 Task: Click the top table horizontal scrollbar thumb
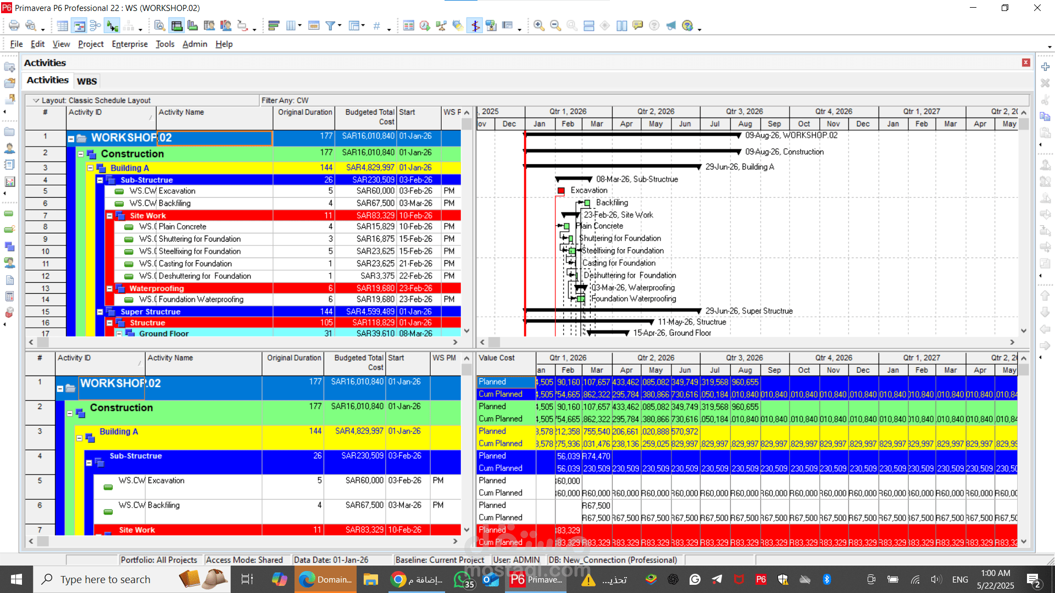pos(42,342)
